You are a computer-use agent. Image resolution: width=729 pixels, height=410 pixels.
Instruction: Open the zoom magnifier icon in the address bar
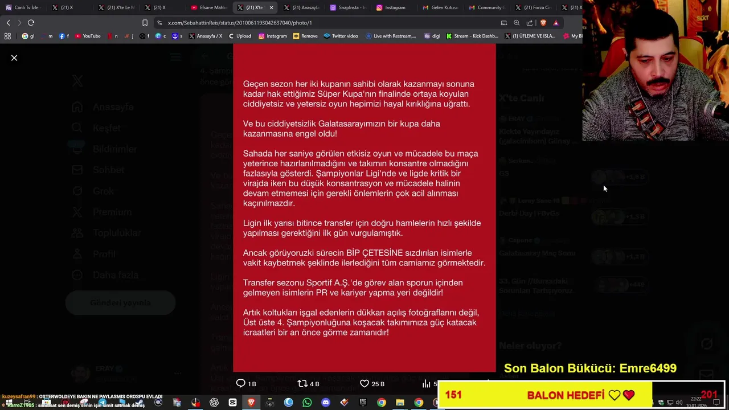(x=517, y=23)
